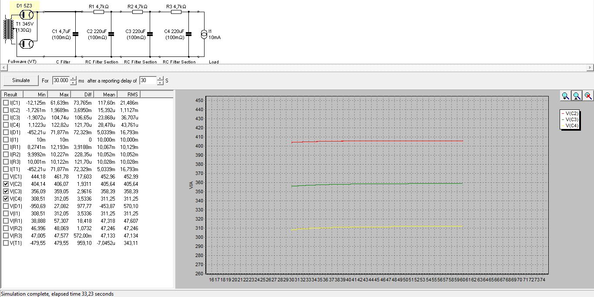The height and width of the screenshot is (297, 594).
Task: Enable the I(D1) result checkbox
Action: 6,132
